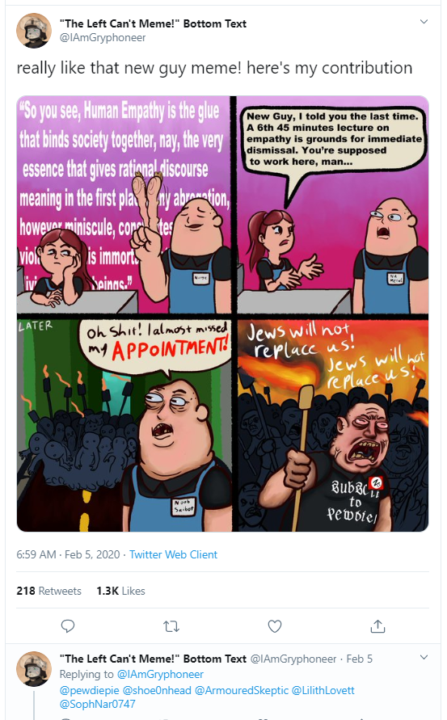The height and width of the screenshot is (720, 447).
Task: Open the main tweet author's avatar
Action: coord(34,31)
